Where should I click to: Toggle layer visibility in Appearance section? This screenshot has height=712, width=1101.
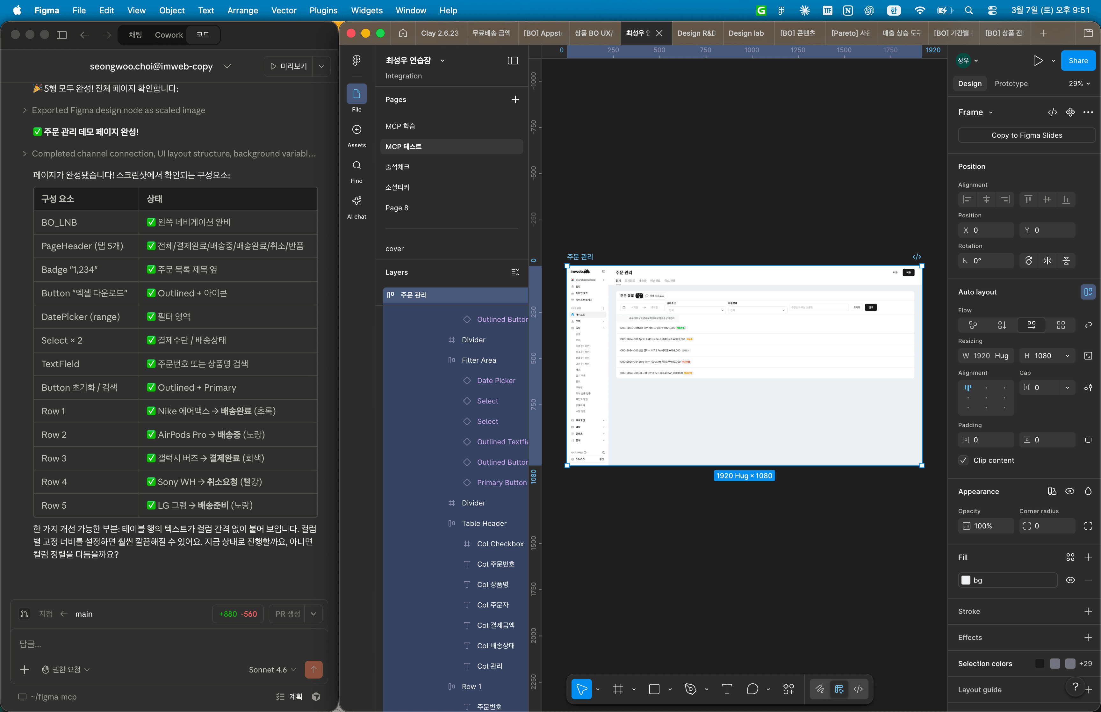(1069, 491)
